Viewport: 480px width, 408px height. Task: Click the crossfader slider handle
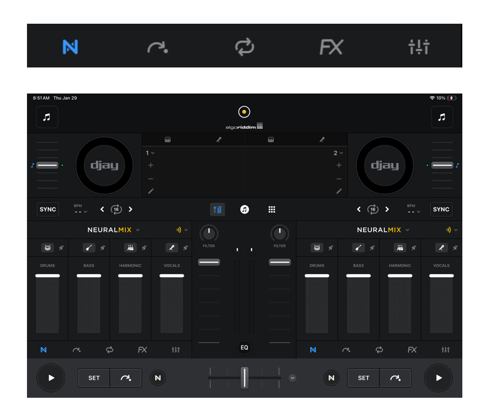pyautogui.click(x=245, y=377)
